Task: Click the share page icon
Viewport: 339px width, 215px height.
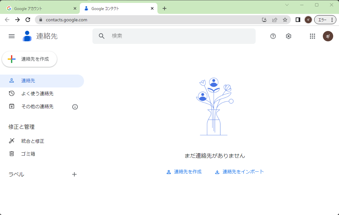Action: (275, 20)
